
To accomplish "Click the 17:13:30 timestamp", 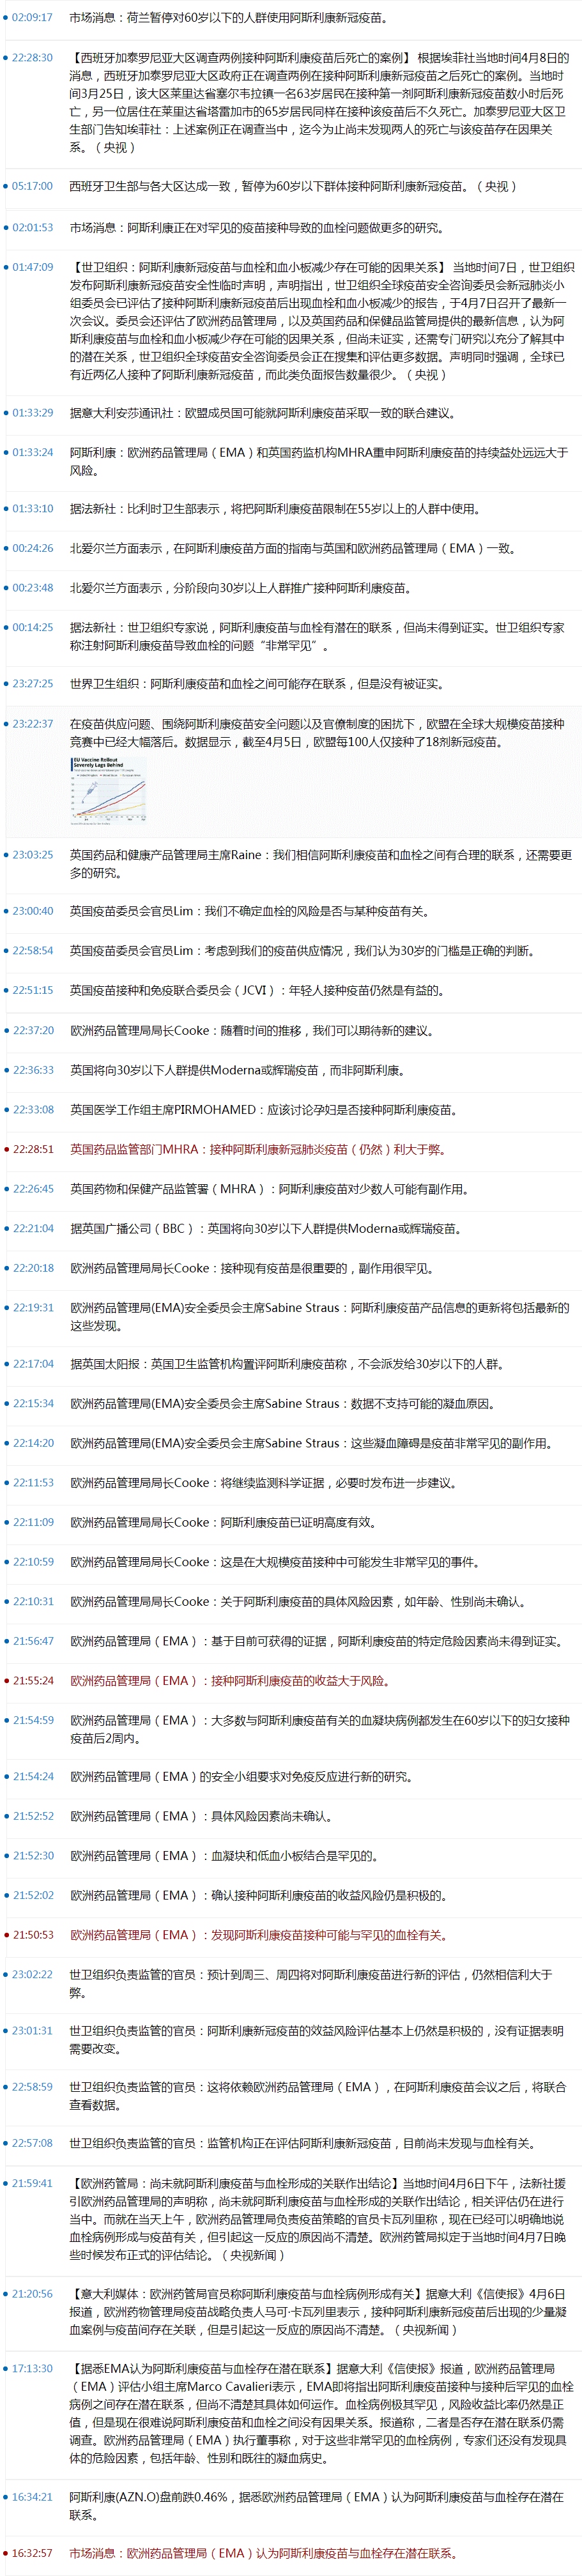I will pos(33,2369).
